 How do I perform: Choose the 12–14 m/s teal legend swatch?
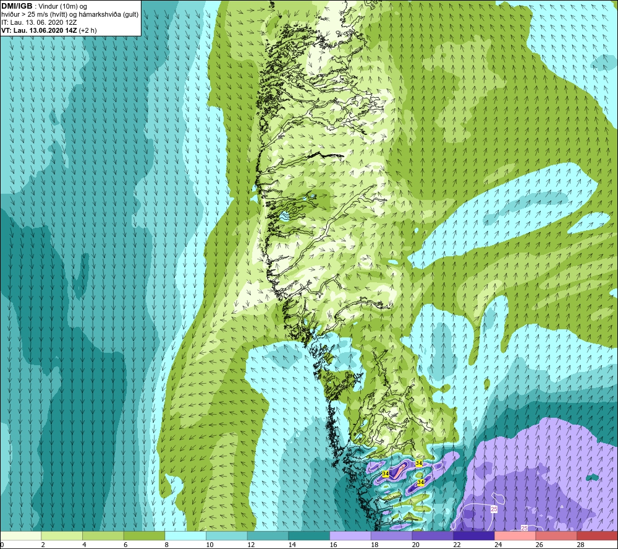268,535
